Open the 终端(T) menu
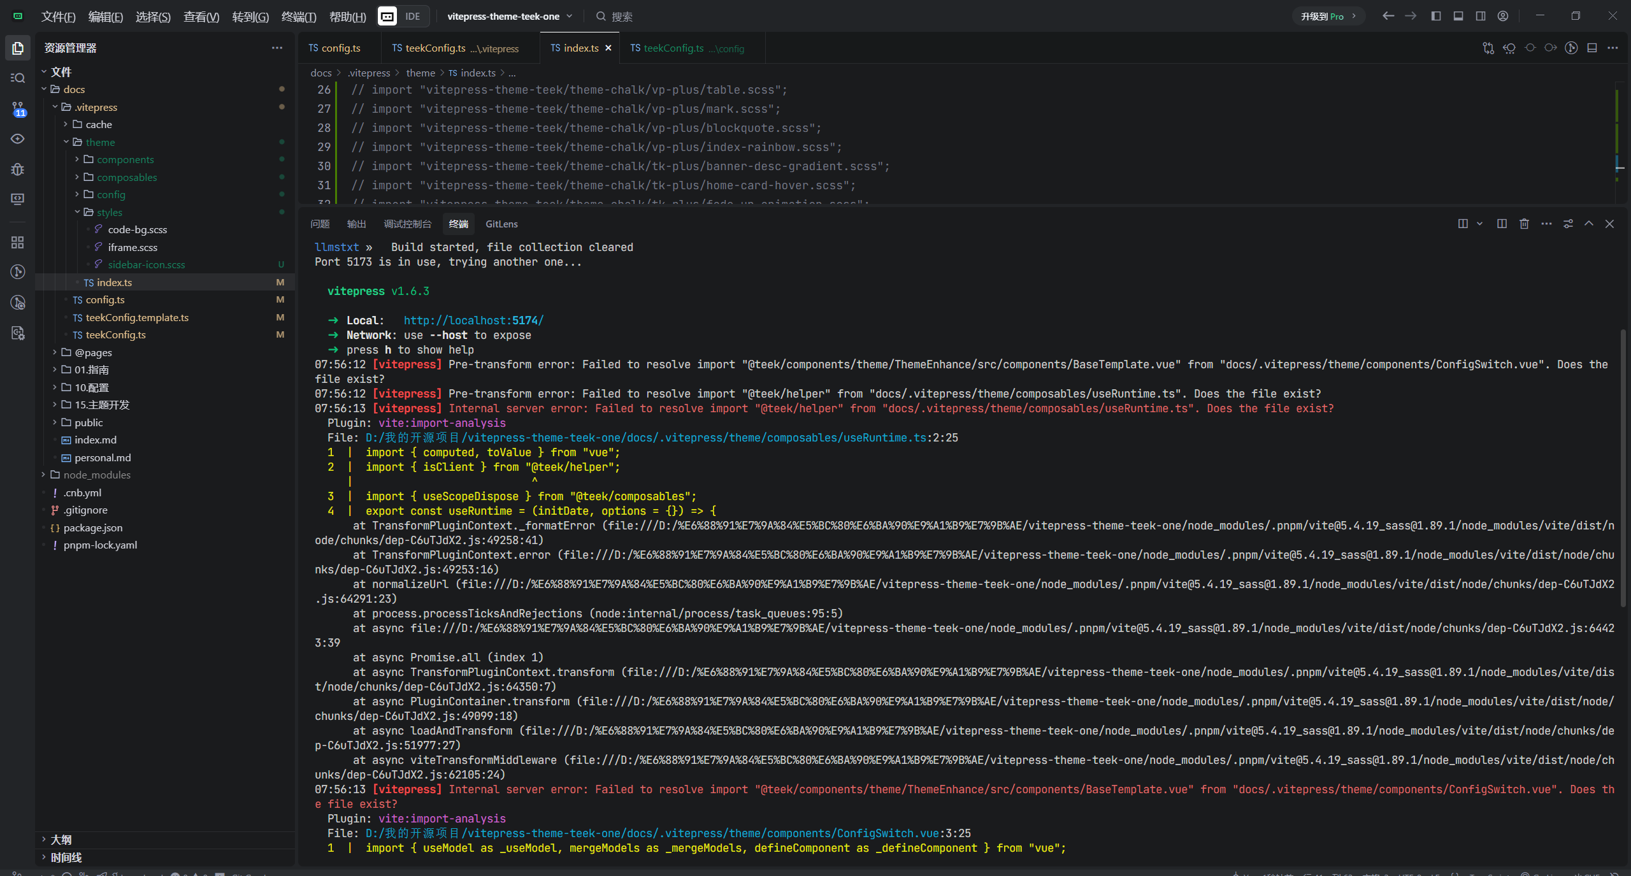This screenshot has width=1631, height=876. pyautogui.click(x=298, y=17)
